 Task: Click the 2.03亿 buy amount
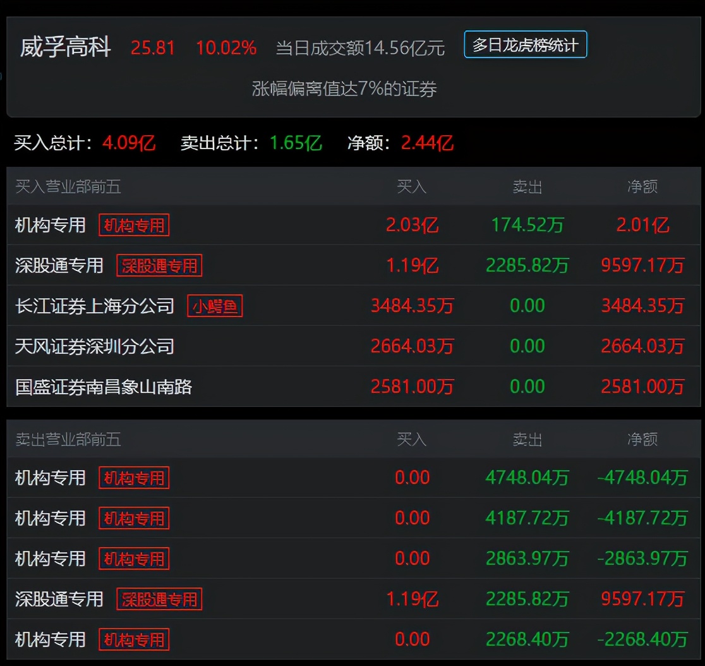tap(413, 225)
